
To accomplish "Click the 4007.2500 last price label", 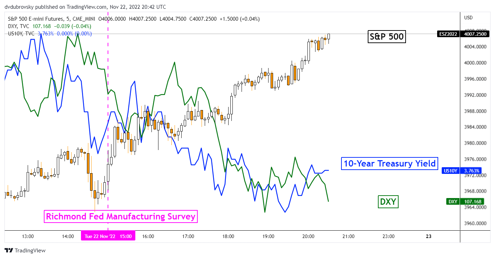I will click(x=474, y=34).
